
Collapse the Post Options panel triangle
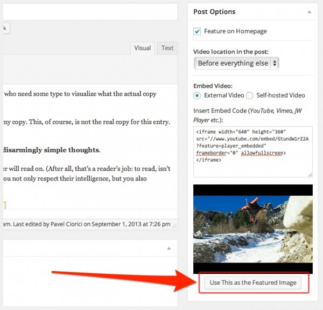(309, 11)
